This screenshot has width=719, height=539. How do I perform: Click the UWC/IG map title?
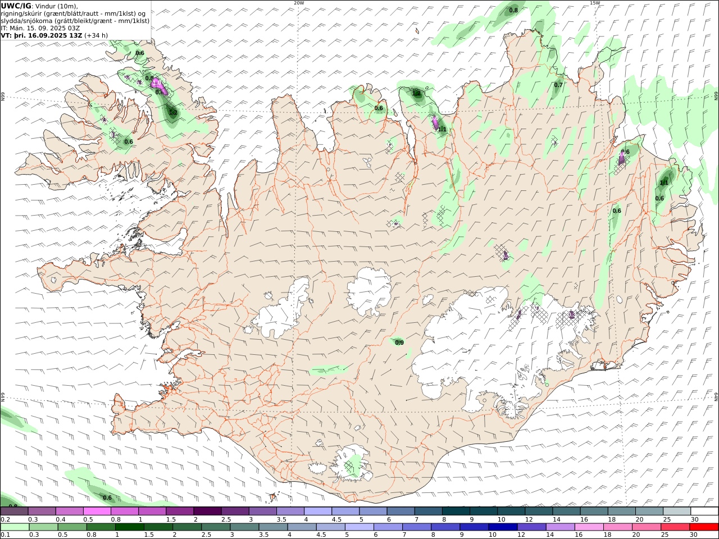[16, 6]
